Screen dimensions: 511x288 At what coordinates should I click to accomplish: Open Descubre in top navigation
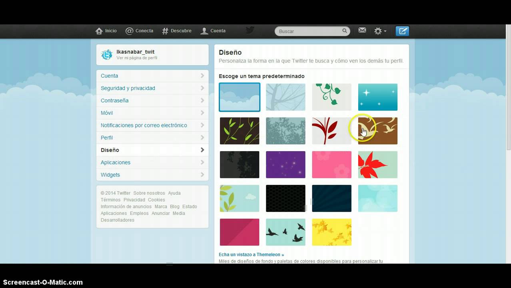tap(176, 31)
